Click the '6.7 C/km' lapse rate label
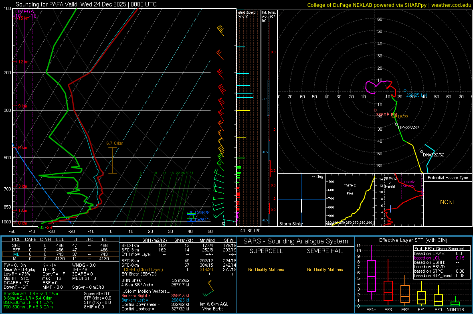473x314 pixels. click(x=115, y=144)
